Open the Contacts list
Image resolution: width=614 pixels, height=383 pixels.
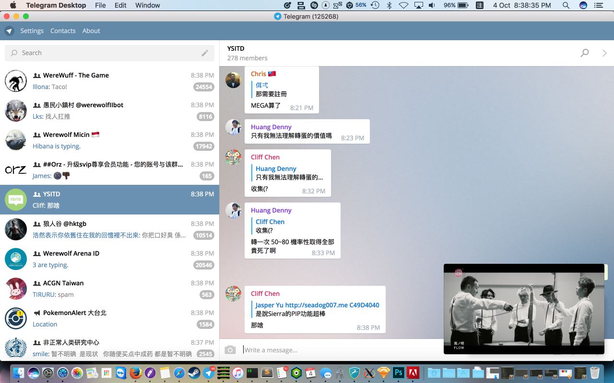click(x=63, y=31)
